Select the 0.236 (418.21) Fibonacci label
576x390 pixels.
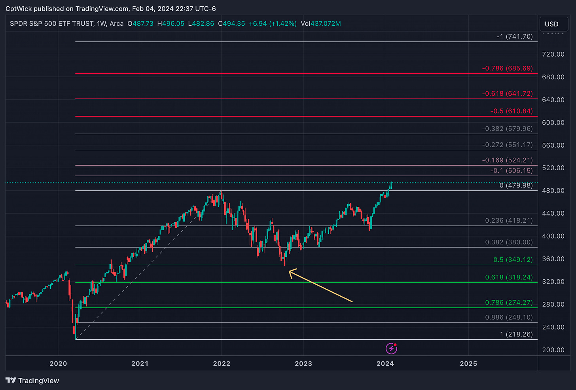pyautogui.click(x=509, y=220)
